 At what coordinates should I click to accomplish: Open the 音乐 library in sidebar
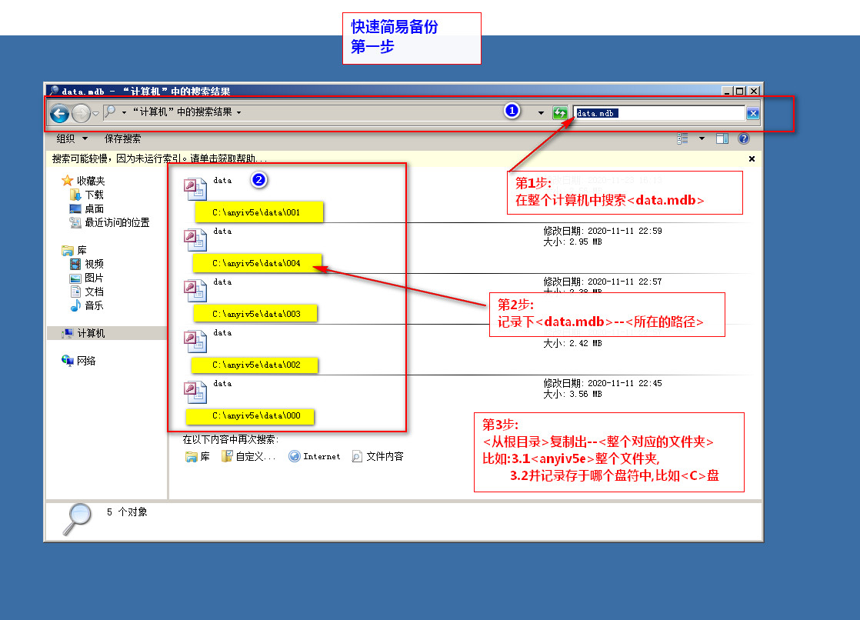click(x=94, y=306)
